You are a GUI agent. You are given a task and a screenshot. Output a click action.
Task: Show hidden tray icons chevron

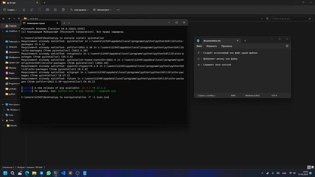coord(262,173)
